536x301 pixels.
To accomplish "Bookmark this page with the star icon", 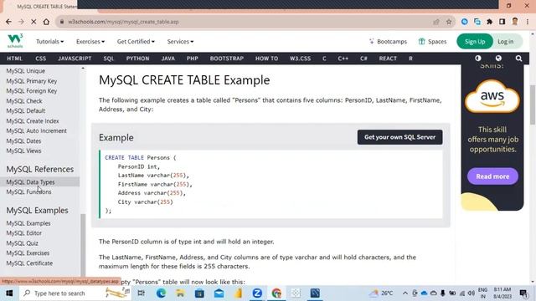I will (449, 22).
